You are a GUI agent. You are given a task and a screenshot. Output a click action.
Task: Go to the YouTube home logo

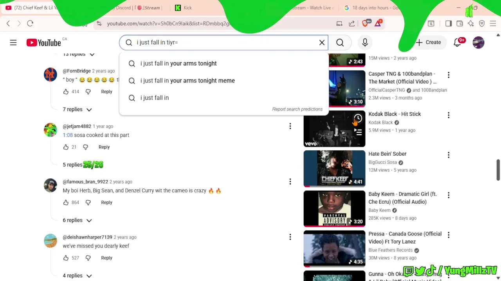tap(43, 43)
